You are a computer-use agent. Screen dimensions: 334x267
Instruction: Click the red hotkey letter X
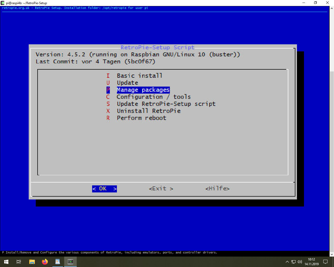[108, 111]
